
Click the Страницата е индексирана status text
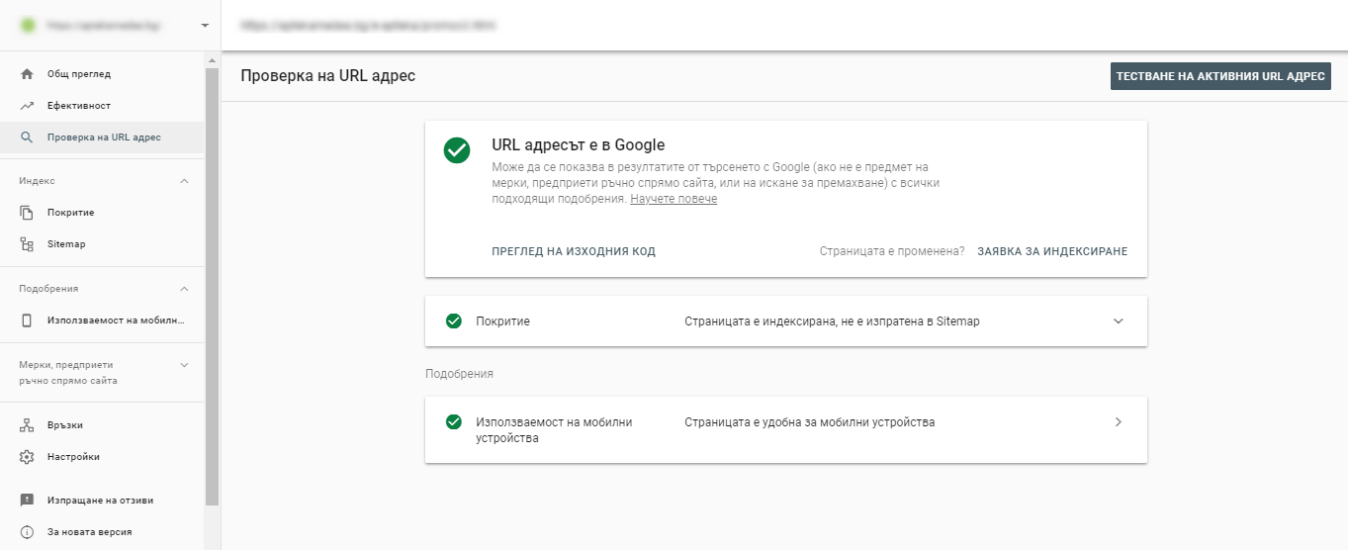[832, 321]
